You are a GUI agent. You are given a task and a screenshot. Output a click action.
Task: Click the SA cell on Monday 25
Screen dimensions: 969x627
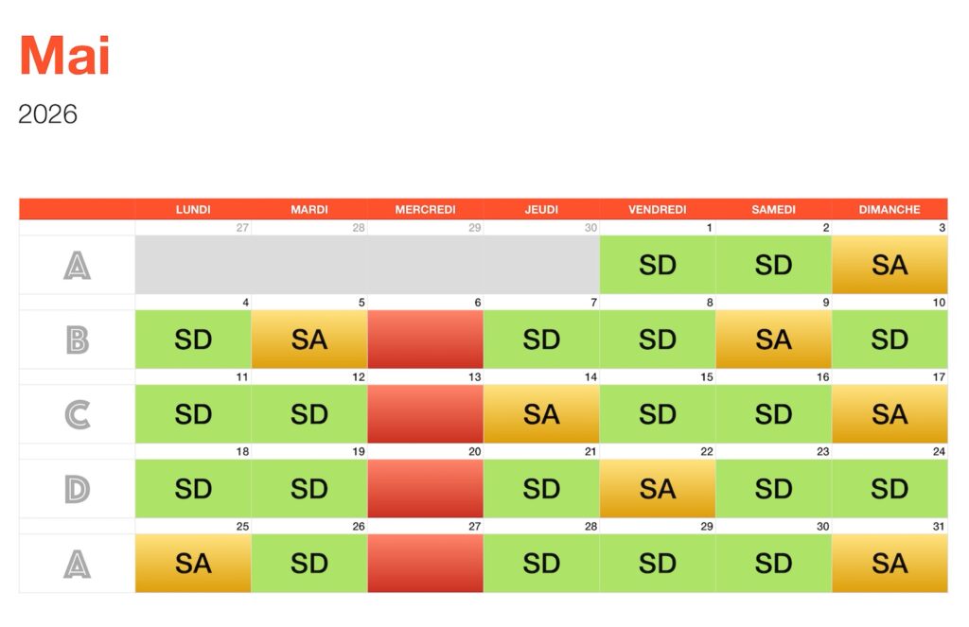[x=193, y=564]
